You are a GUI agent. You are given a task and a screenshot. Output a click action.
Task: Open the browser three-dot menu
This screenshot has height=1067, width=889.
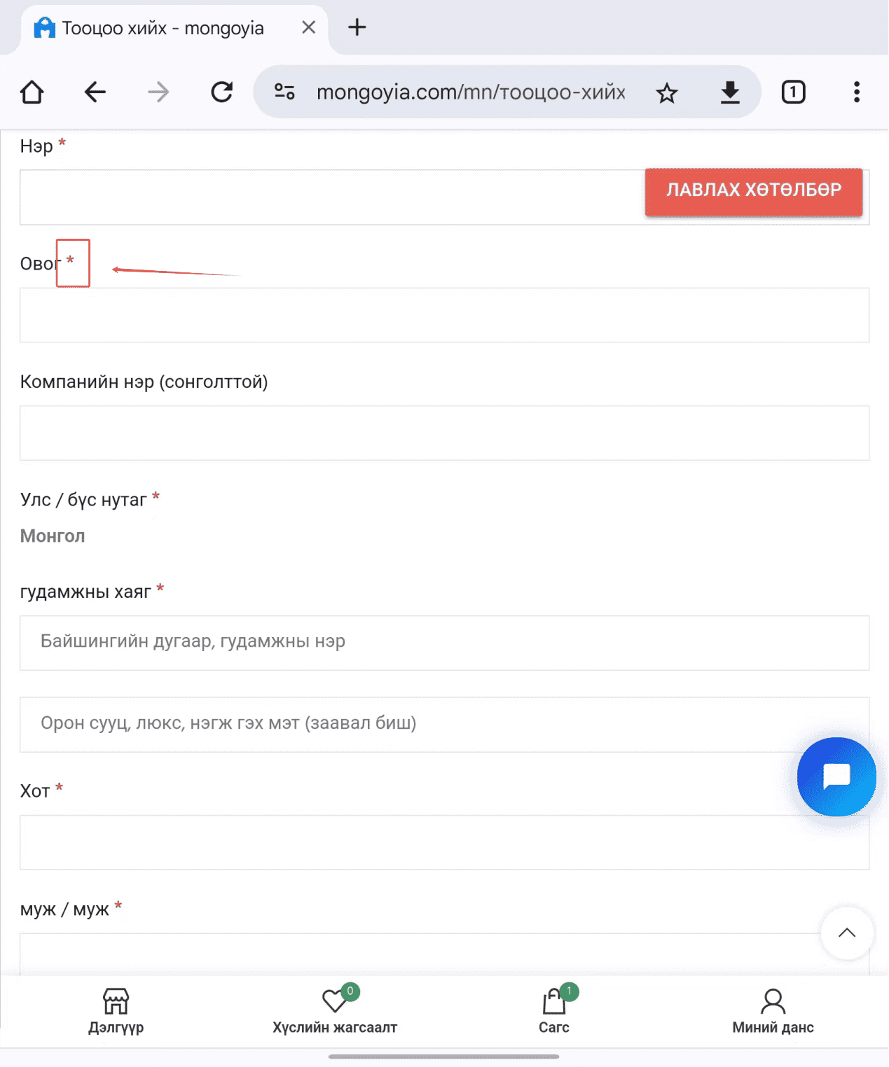click(856, 92)
